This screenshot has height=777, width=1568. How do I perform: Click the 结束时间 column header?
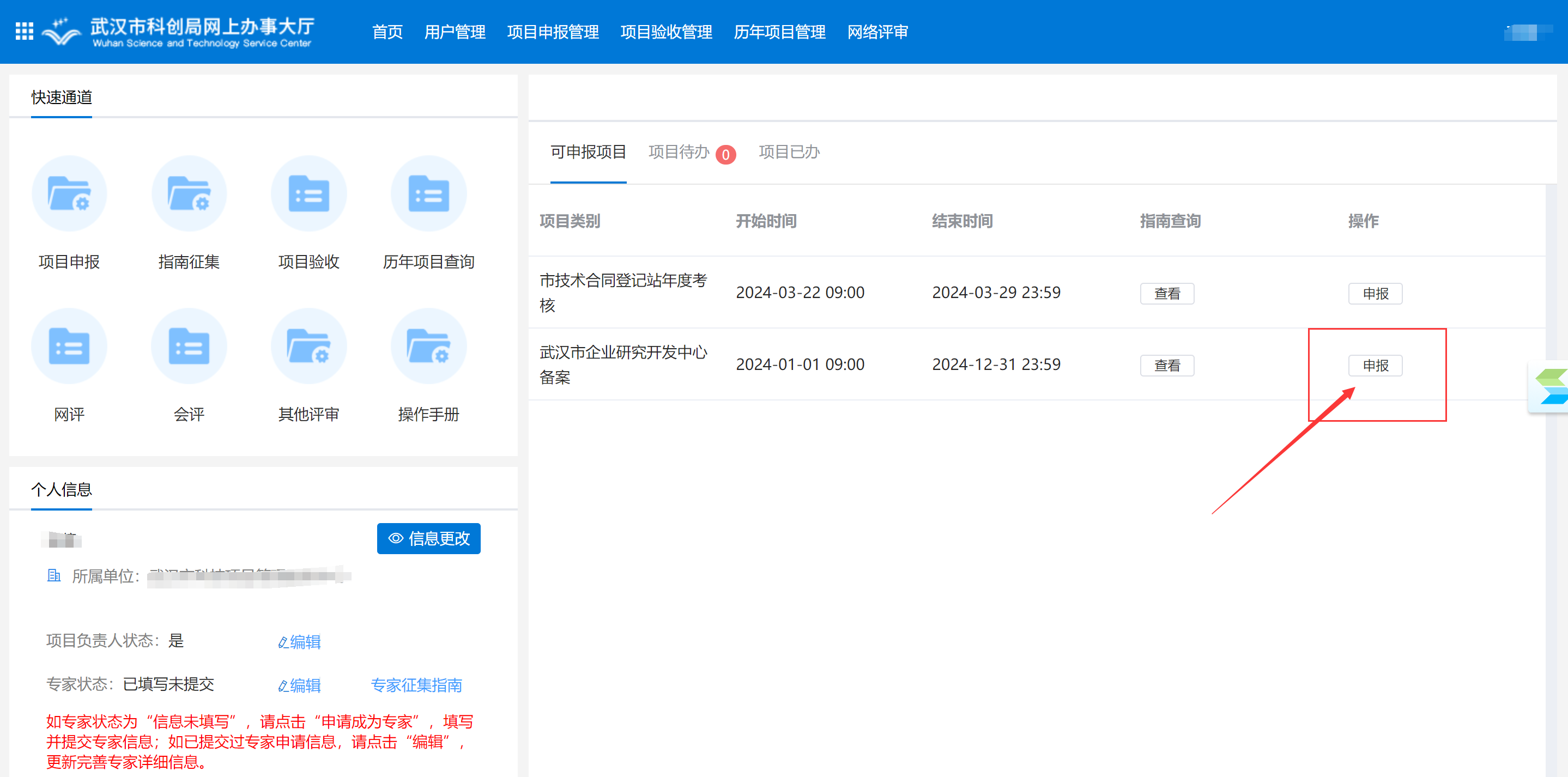(x=962, y=221)
